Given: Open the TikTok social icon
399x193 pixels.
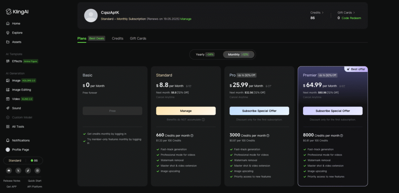Looking at the screenshot, I should (x=28, y=170).
